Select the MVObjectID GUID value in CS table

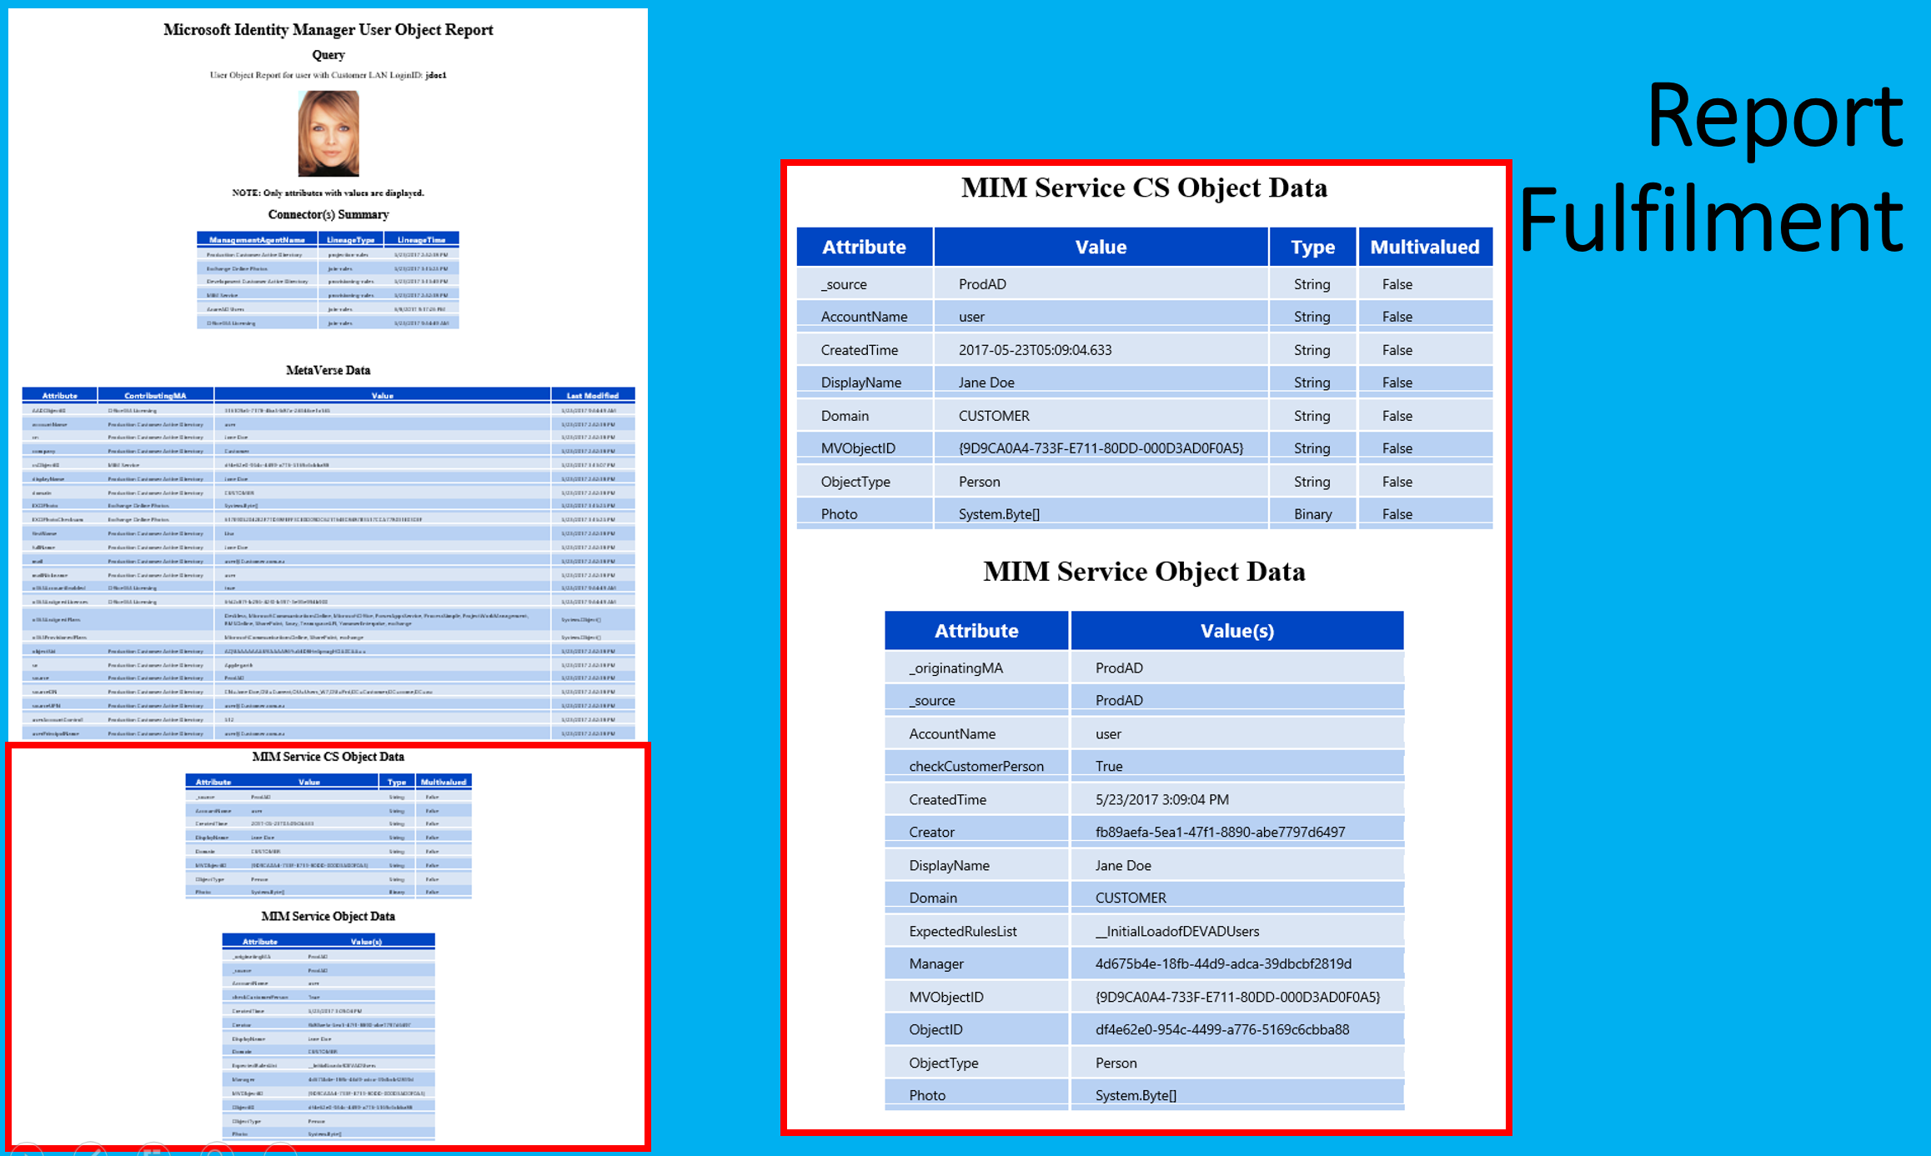(x=1101, y=448)
